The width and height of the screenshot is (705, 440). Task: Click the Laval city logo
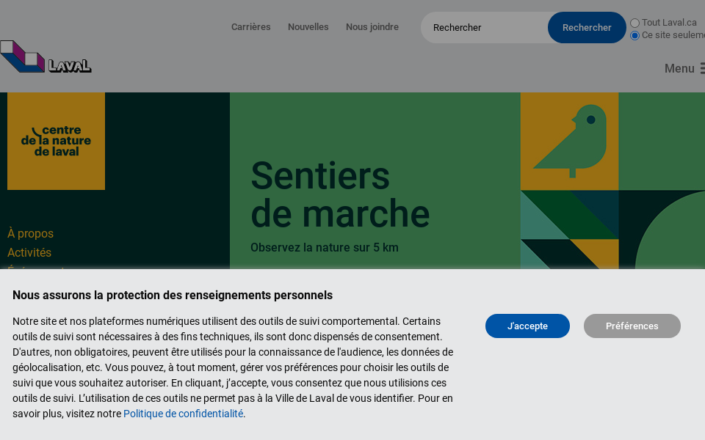46,56
